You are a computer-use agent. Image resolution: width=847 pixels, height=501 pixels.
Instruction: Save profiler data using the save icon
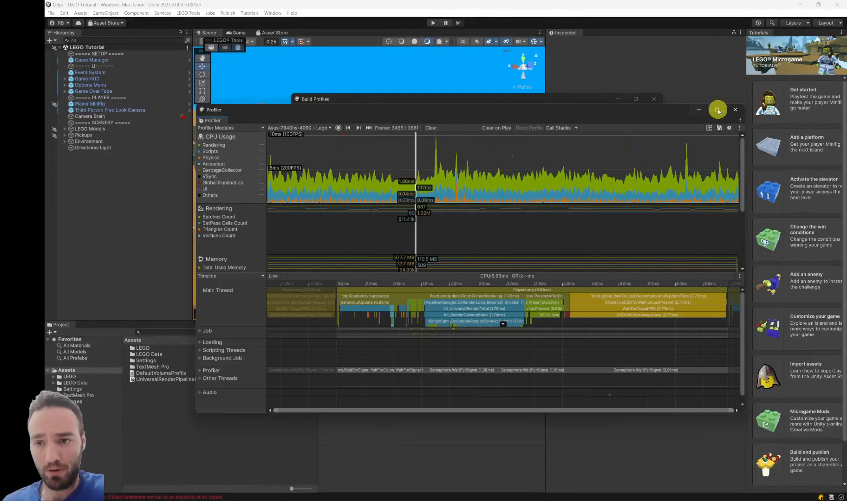pyautogui.click(x=719, y=128)
